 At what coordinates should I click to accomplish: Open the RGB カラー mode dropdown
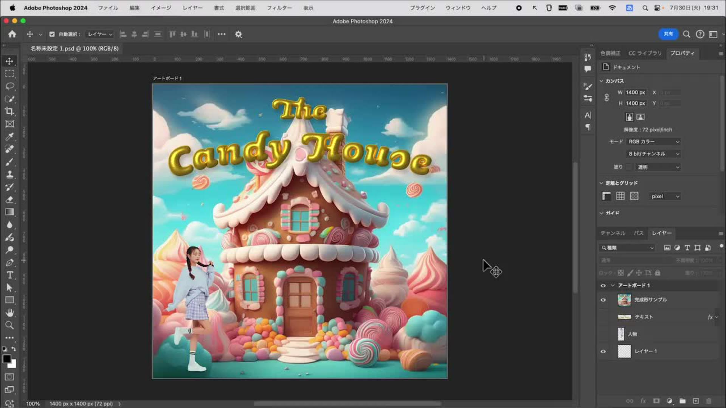(x=653, y=142)
